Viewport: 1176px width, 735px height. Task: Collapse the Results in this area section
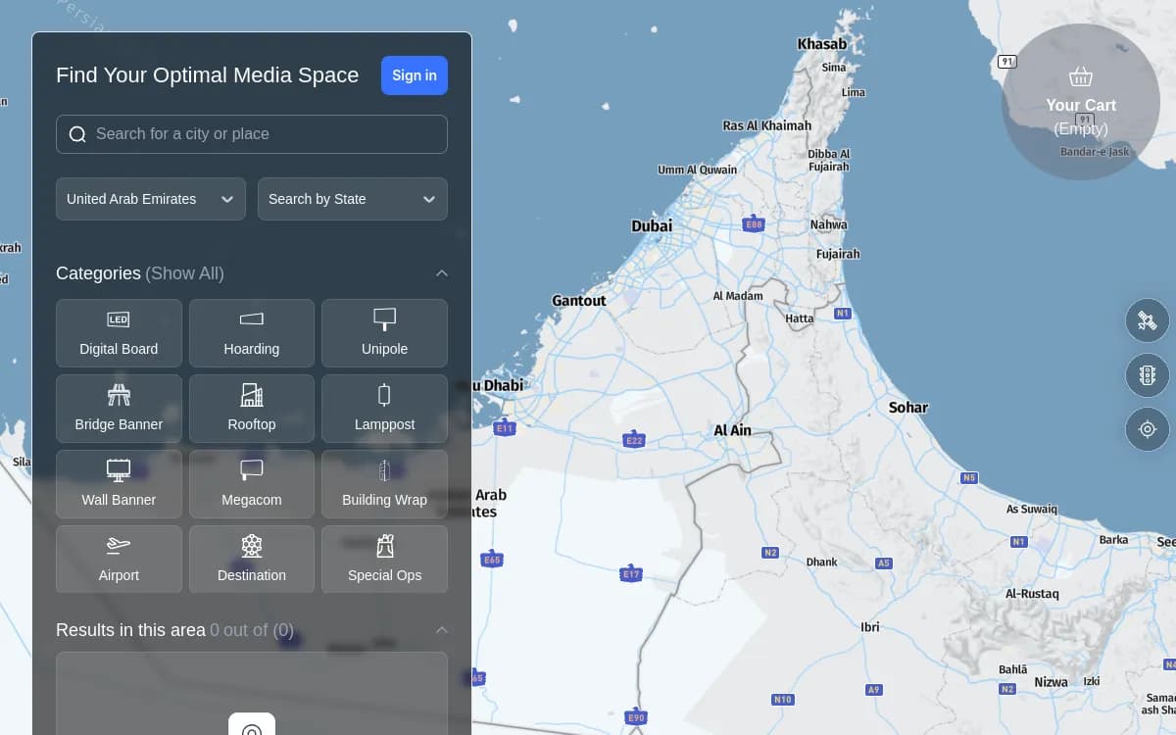(x=442, y=630)
